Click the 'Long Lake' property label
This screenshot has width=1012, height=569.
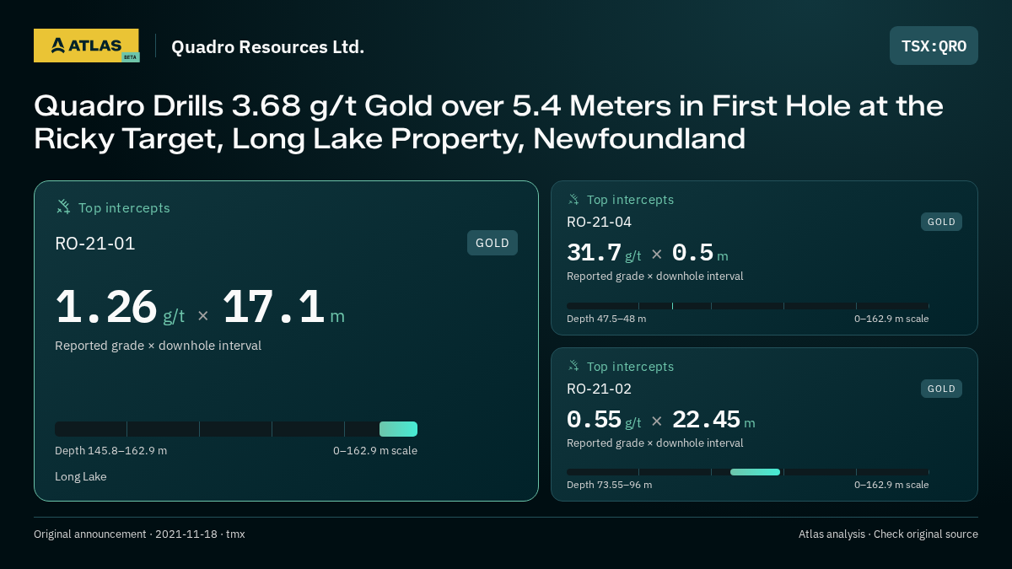[x=80, y=476]
